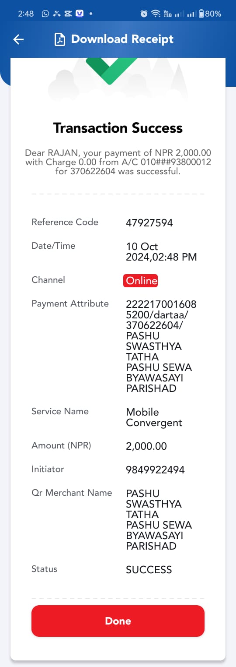This screenshot has width=236, height=667.
Task: Tap the Wi-Fi signal status icon
Action: [156, 14]
